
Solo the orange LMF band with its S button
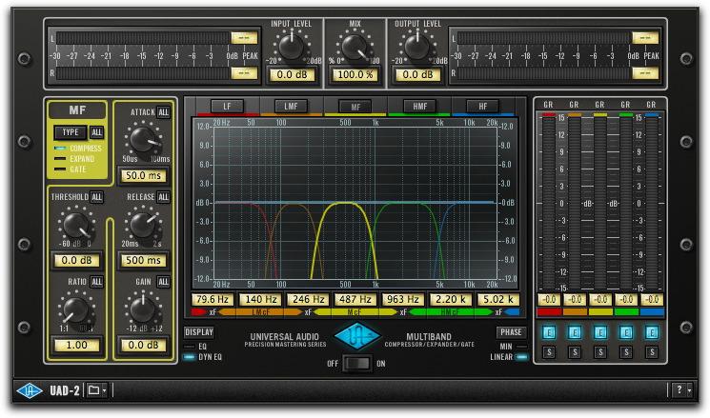click(x=575, y=352)
